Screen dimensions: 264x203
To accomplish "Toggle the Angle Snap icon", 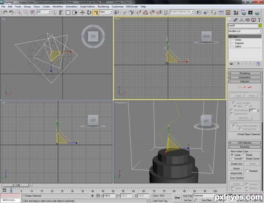I will coord(145,13).
